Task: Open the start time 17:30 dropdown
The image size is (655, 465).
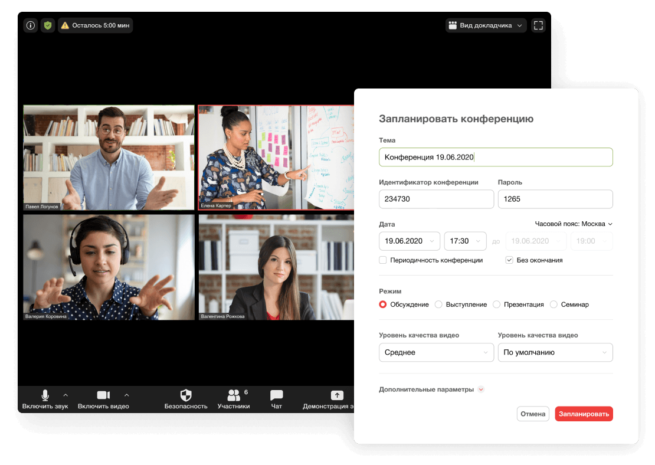Action: point(465,241)
